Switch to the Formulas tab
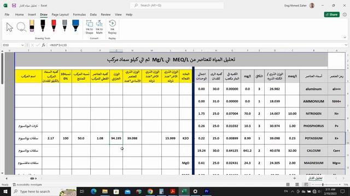The image size is (350, 196). click(x=79, y=15)
